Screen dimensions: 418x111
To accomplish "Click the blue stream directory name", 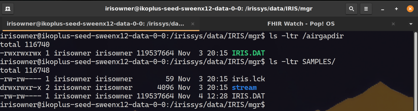I will [x=244, y=88].
